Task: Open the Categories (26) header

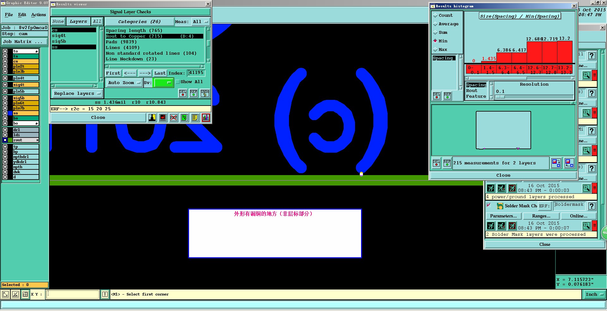Action: (139, 22)
